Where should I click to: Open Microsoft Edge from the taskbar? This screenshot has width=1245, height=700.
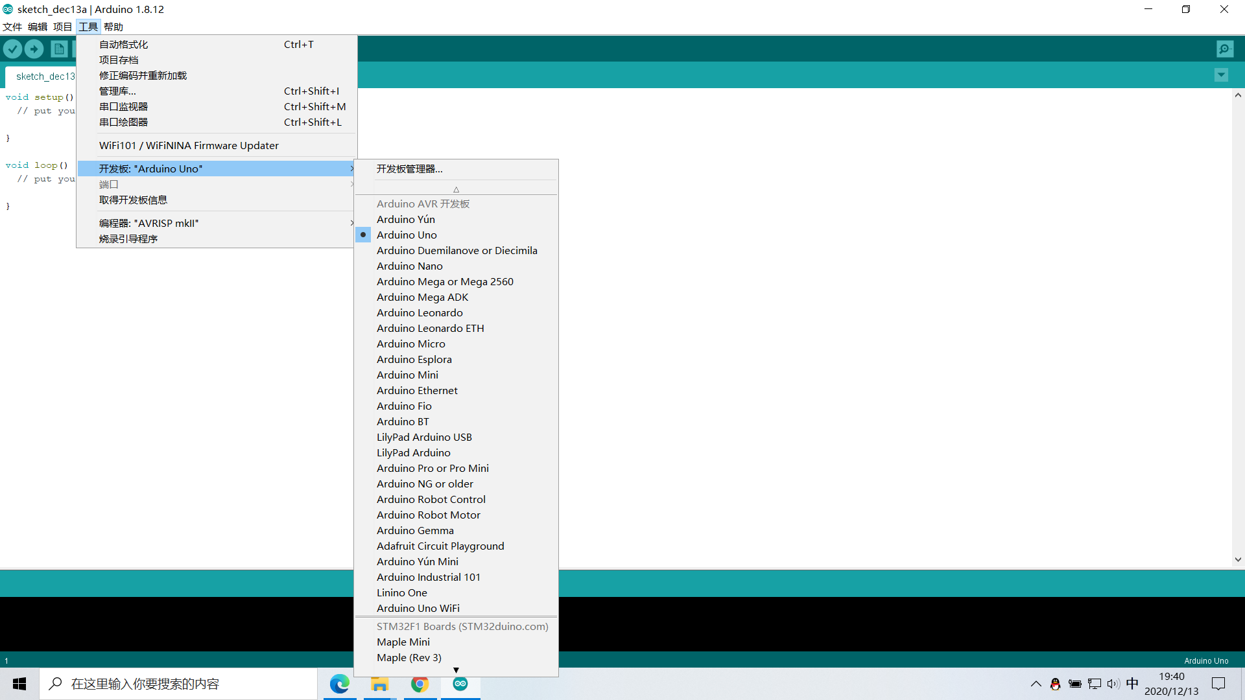click(x=340, y=684)
